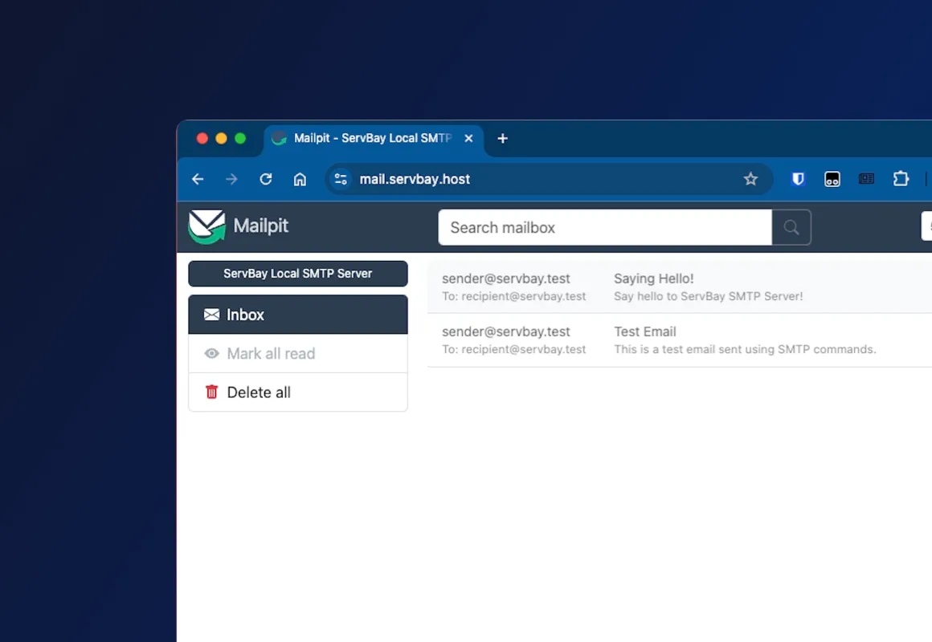Viewport: 932px width, 642px height.
Task: Open the Bitwarden shield extension
Action: coord(798,179)
